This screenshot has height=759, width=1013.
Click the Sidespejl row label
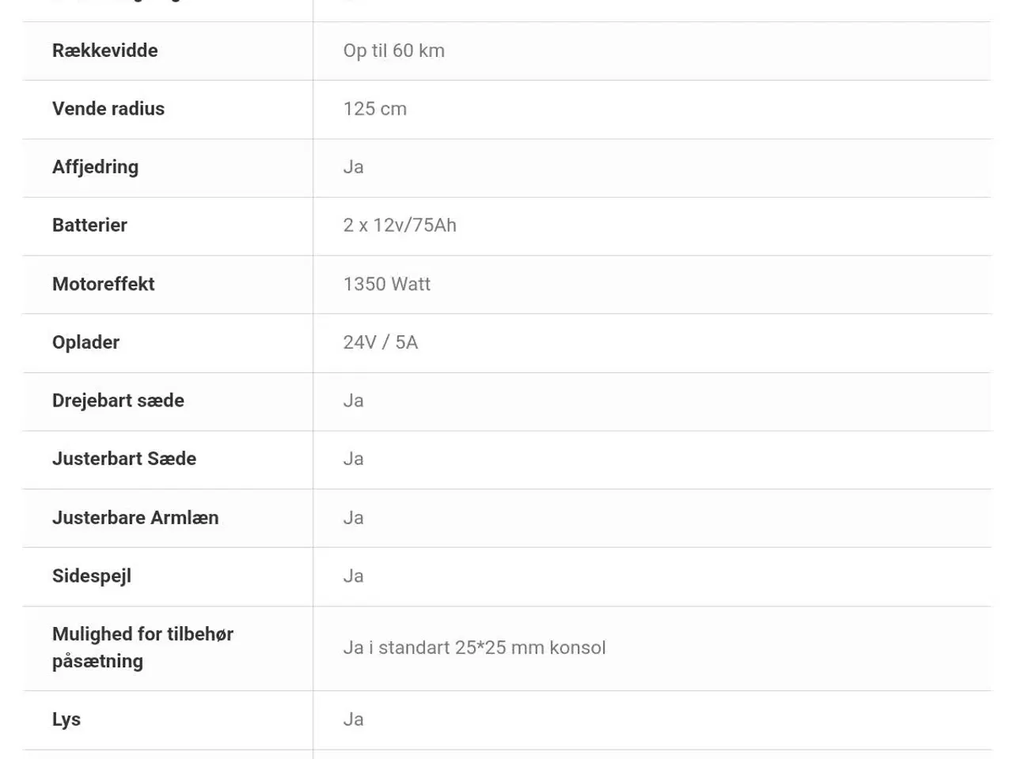[x=92, y=576]
